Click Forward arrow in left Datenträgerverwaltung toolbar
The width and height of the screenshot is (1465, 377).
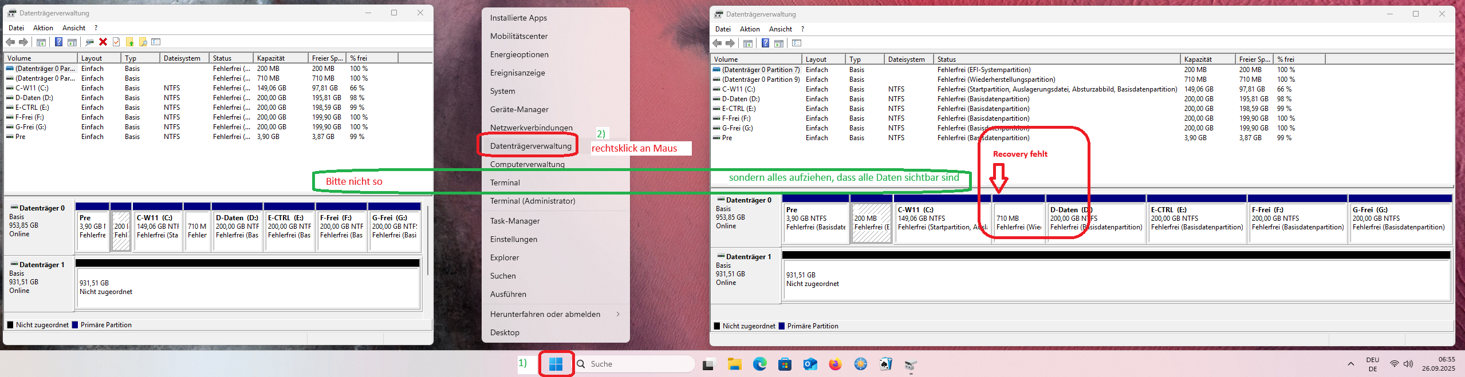[x=23, y=42]
